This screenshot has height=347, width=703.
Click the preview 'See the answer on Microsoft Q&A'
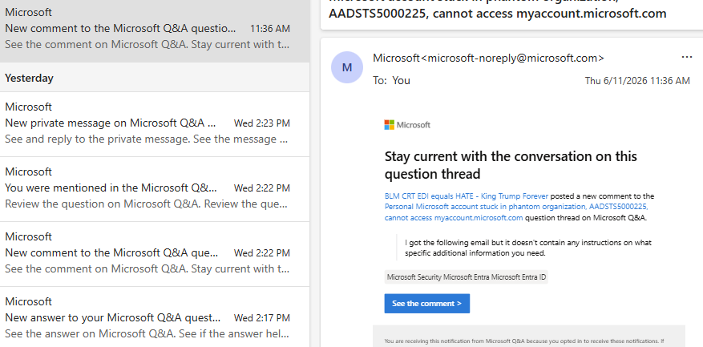[146, 333]
